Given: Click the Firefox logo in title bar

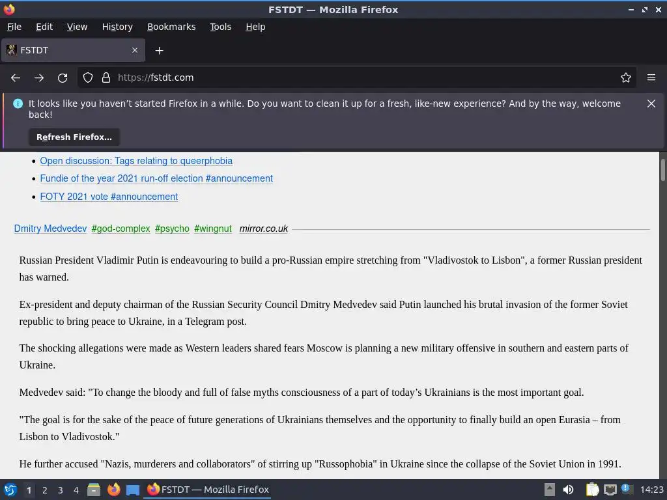Looking at the screenshot, I should [9, 9].
